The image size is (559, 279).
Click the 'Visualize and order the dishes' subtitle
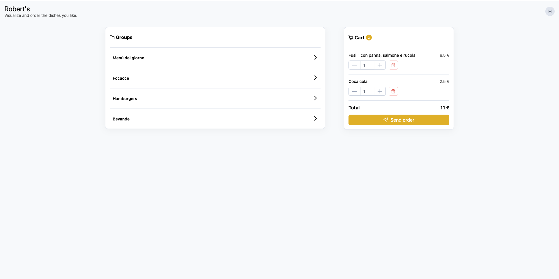pyautogui.click(x=41, y=15)
